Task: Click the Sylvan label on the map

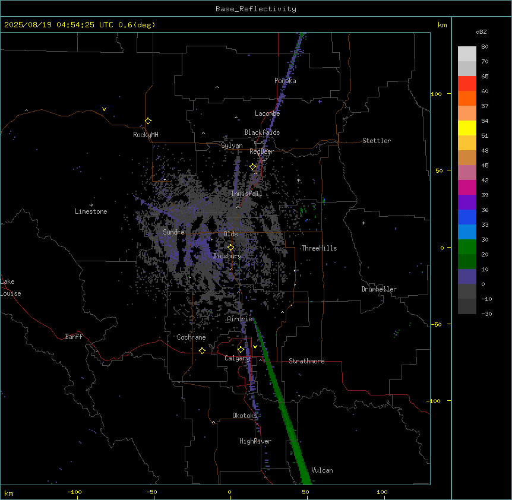Action: click(x=232, y=145)
